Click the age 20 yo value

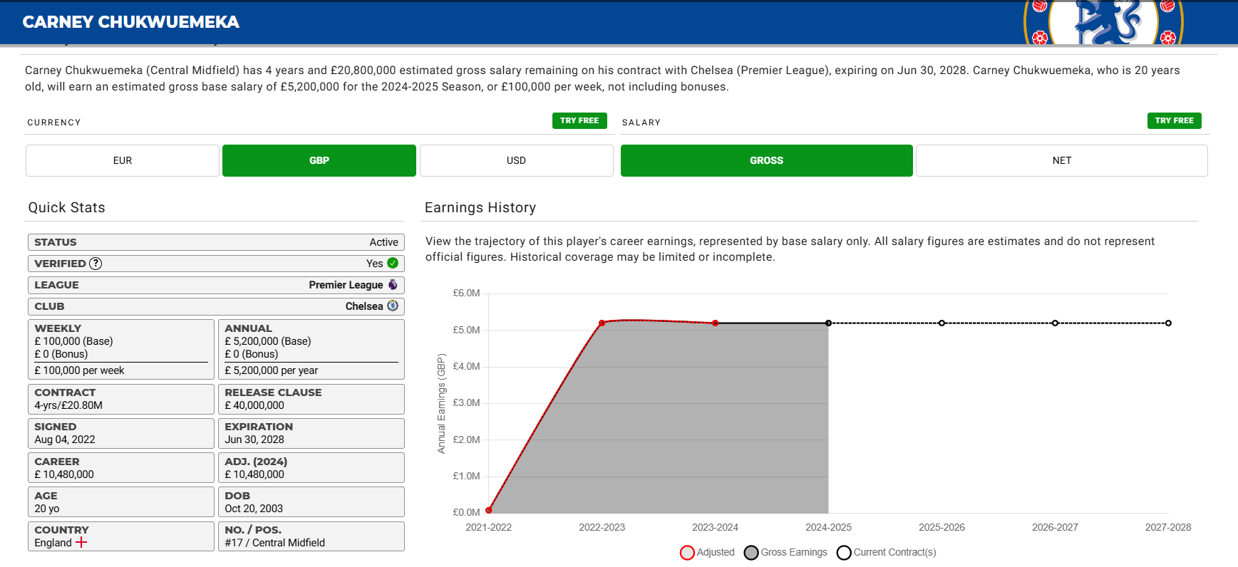(47, 509)
